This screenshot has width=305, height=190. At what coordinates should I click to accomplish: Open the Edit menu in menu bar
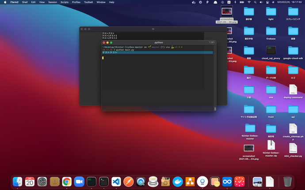(34, 2)
